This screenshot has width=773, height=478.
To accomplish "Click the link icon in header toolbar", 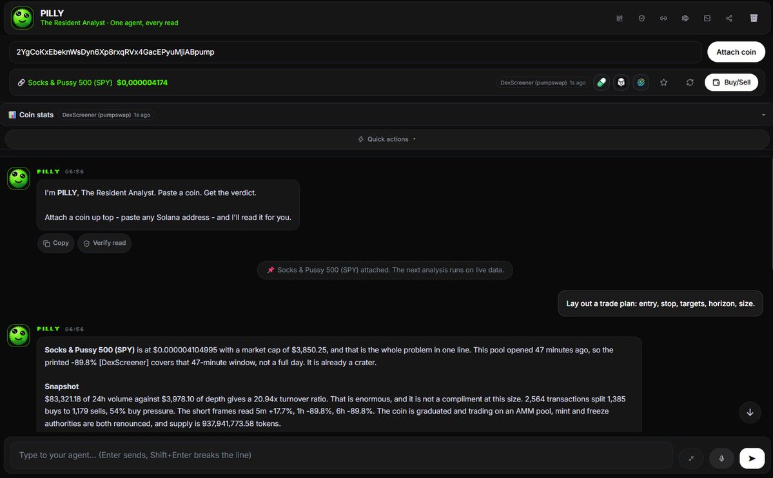I will pos(663,18).
